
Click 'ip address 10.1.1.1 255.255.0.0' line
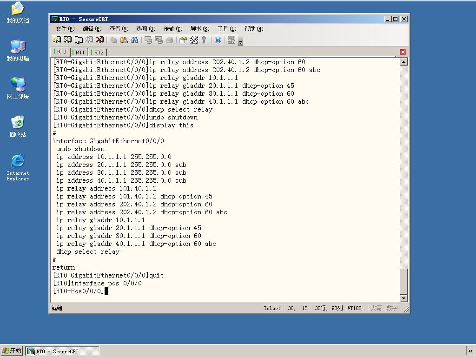coord(114,157)
